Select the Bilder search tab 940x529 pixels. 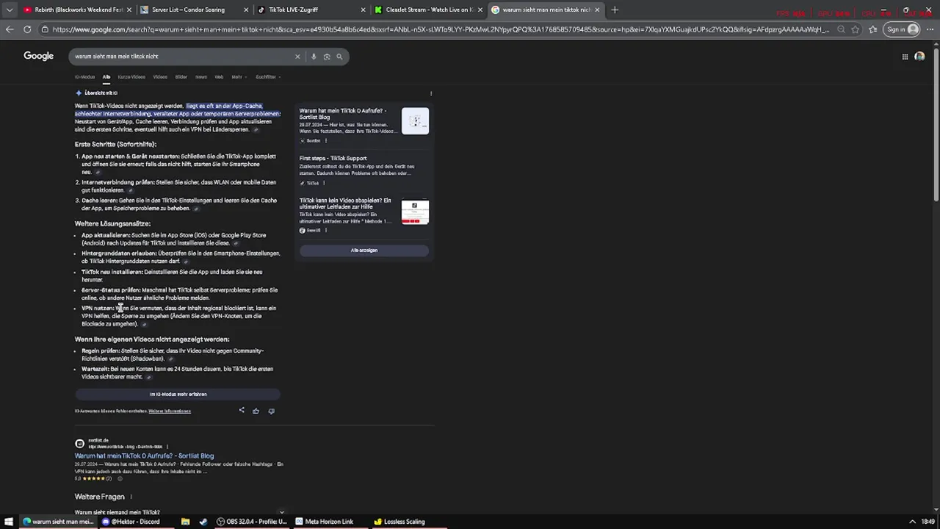tap(181, 76)
